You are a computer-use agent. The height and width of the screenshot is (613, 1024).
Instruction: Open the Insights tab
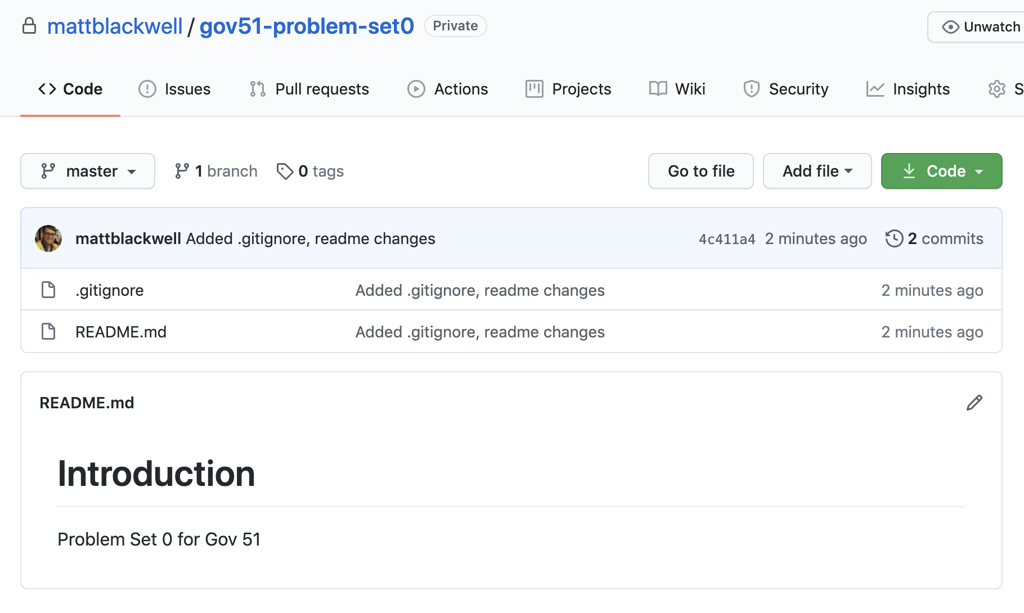[x=908, y=89]
